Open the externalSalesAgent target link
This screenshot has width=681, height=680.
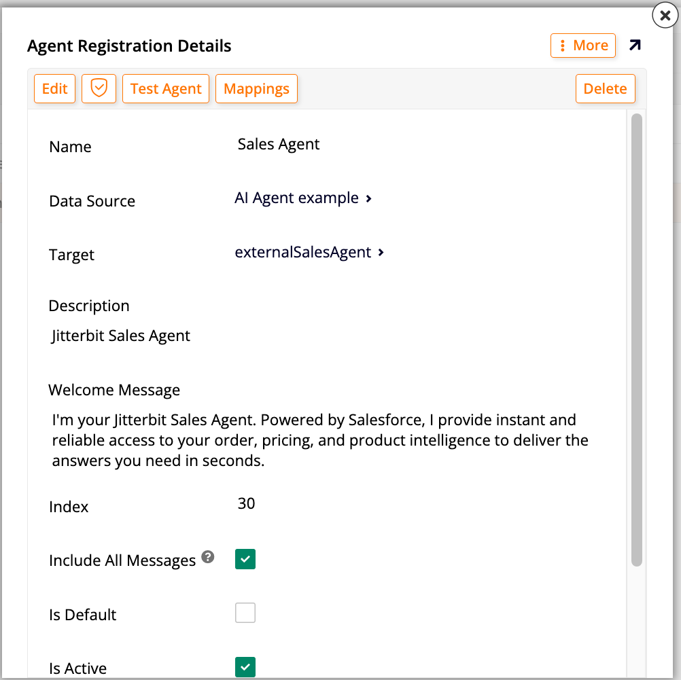click(303, 252)
